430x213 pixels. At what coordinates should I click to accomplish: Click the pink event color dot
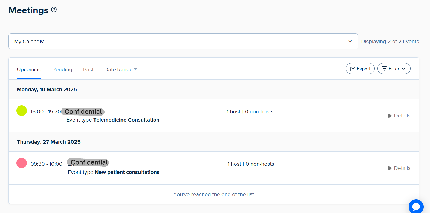pos(22,163)
